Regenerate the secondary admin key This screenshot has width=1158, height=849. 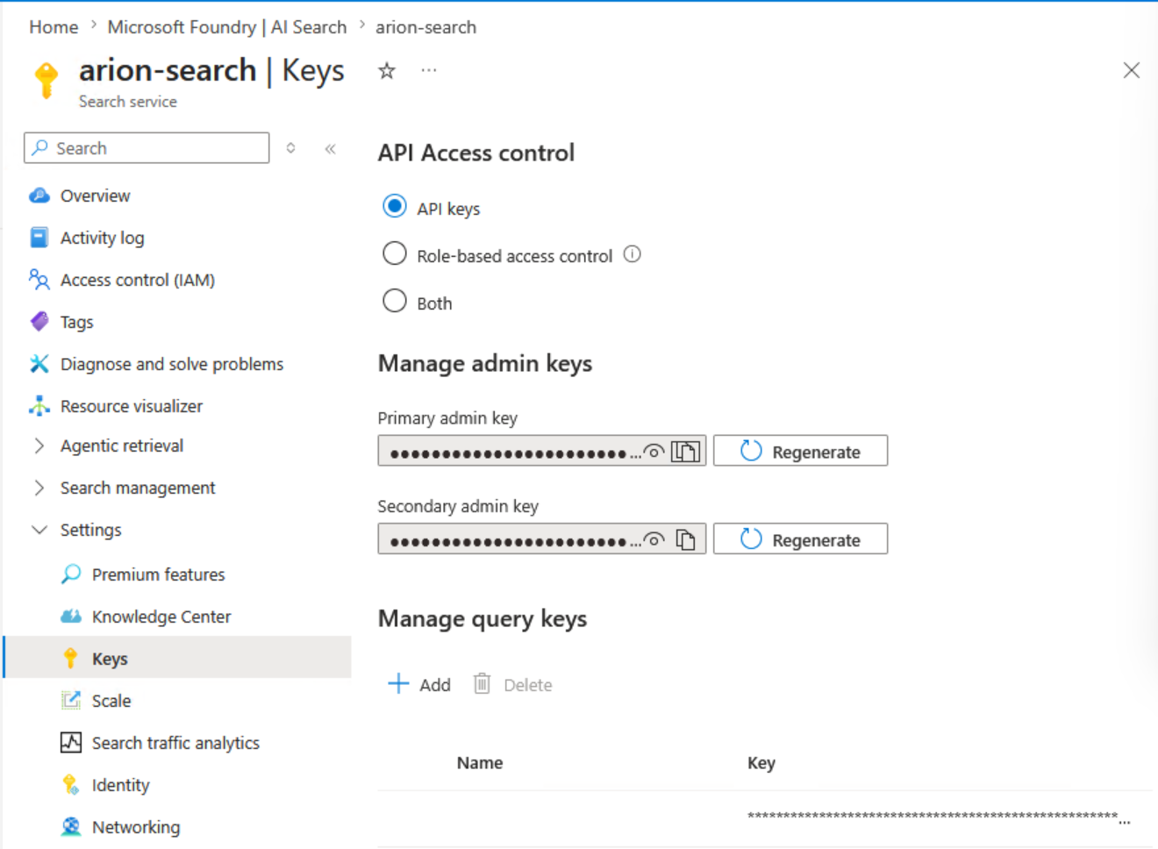(x=800, y=539)
